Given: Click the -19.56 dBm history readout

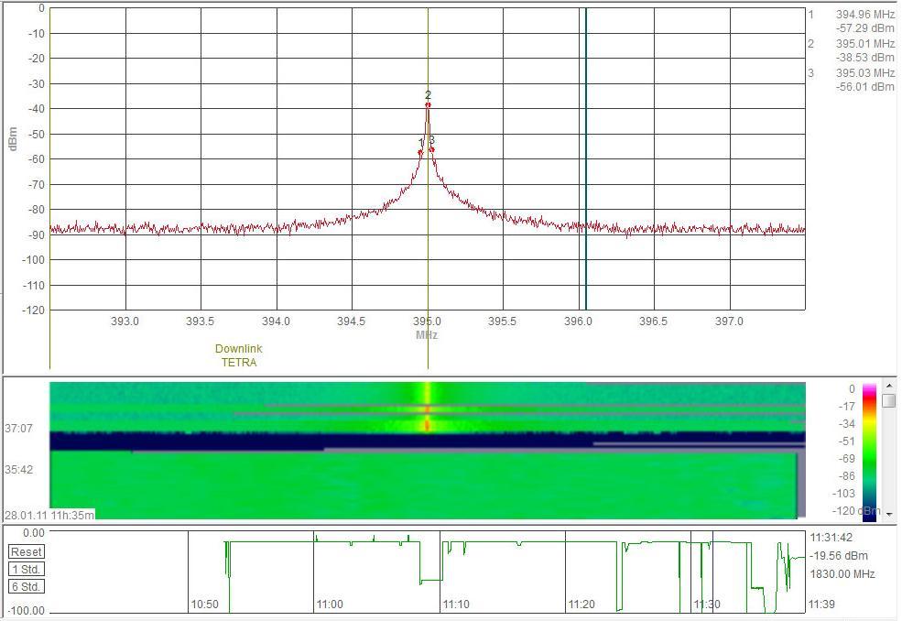Looking at the screenshot, I should point(839,556).
